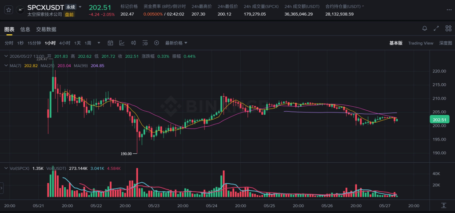Click the Vol(USDT) 273.144K value
The image size is (455, 213).
point(78,168)
